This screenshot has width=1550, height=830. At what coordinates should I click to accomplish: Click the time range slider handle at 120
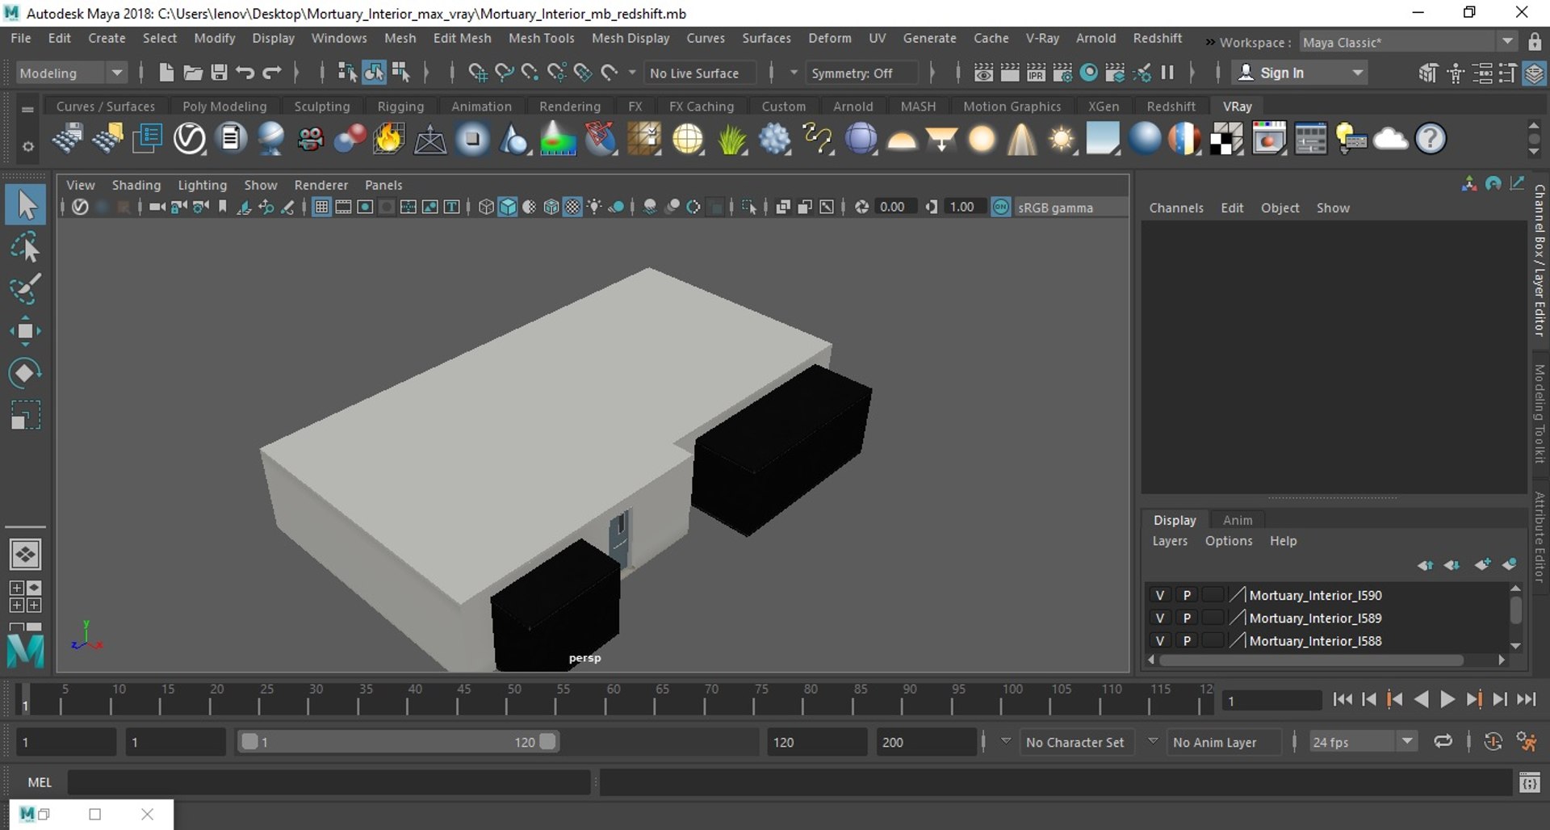547,741
